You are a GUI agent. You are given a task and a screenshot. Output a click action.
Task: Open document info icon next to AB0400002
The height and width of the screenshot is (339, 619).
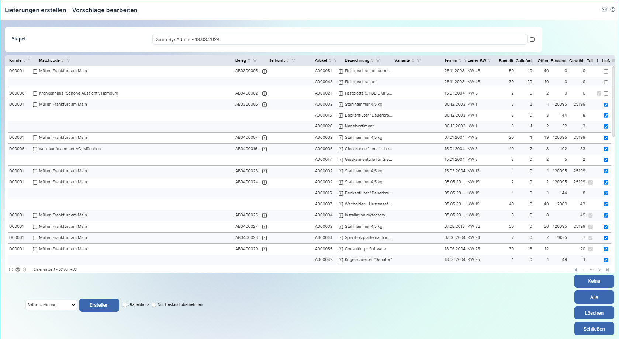pyautogui.click(x=264, y=93)
